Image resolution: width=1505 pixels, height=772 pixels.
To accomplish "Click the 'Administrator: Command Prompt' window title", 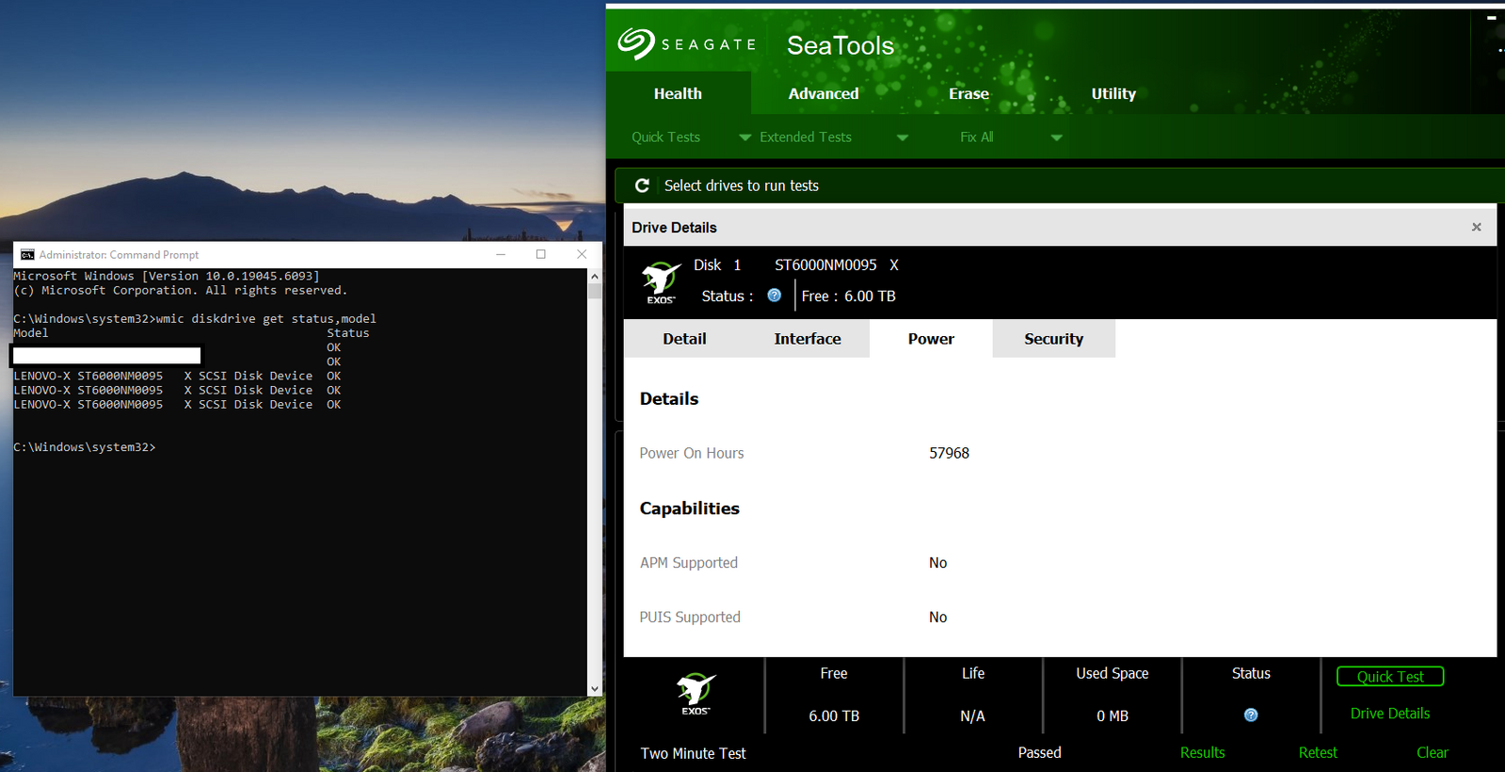I will (120, 255).
